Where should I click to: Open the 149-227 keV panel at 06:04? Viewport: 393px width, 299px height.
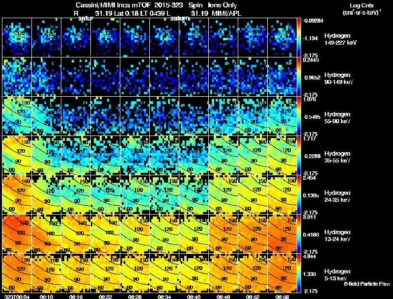(x=17, y=37)
